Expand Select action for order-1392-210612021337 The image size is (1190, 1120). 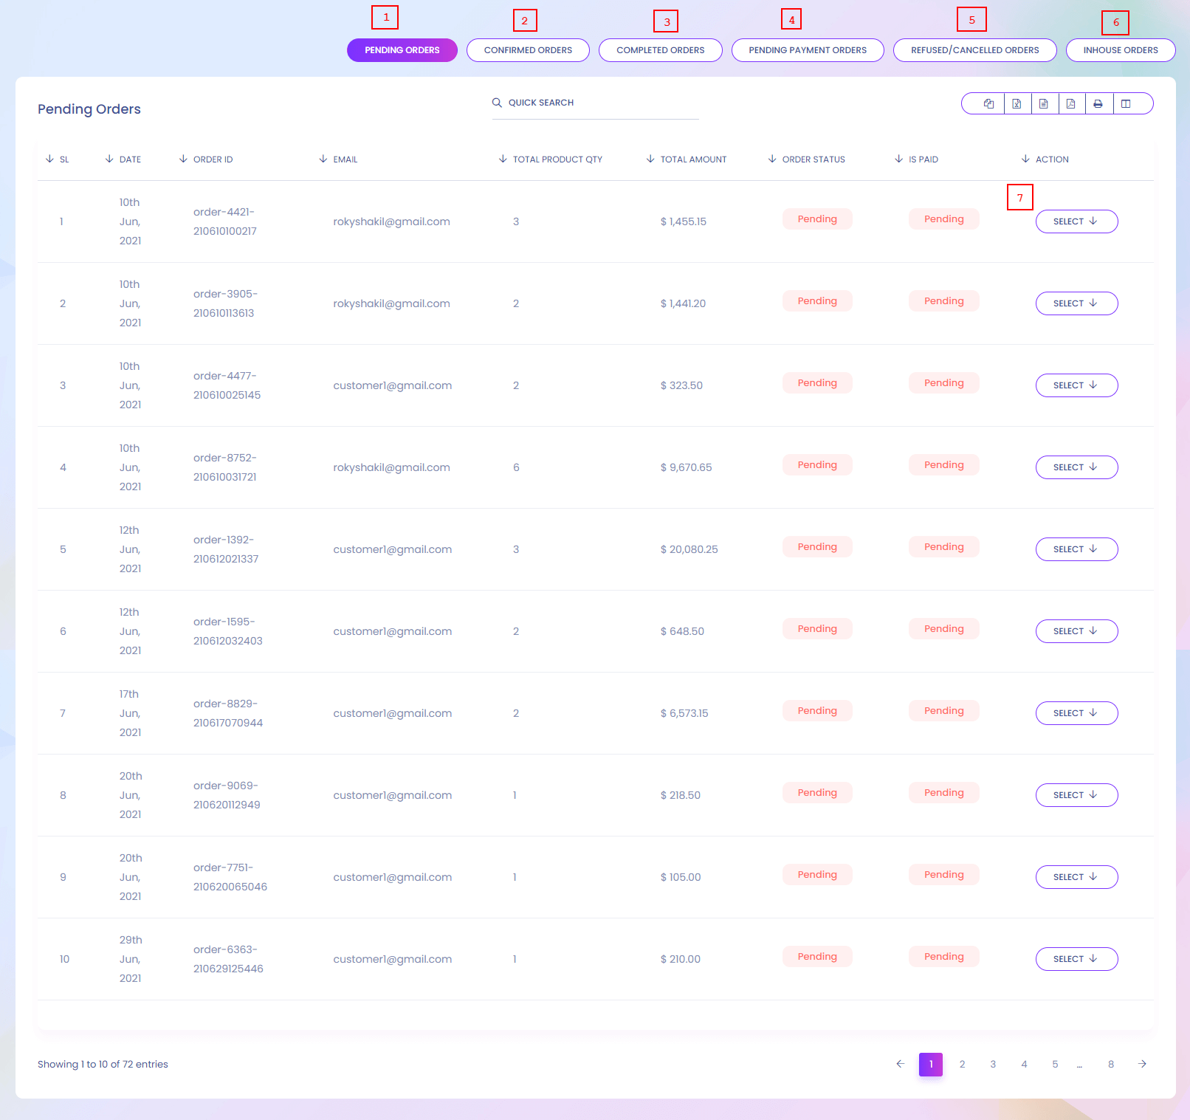1076,549
